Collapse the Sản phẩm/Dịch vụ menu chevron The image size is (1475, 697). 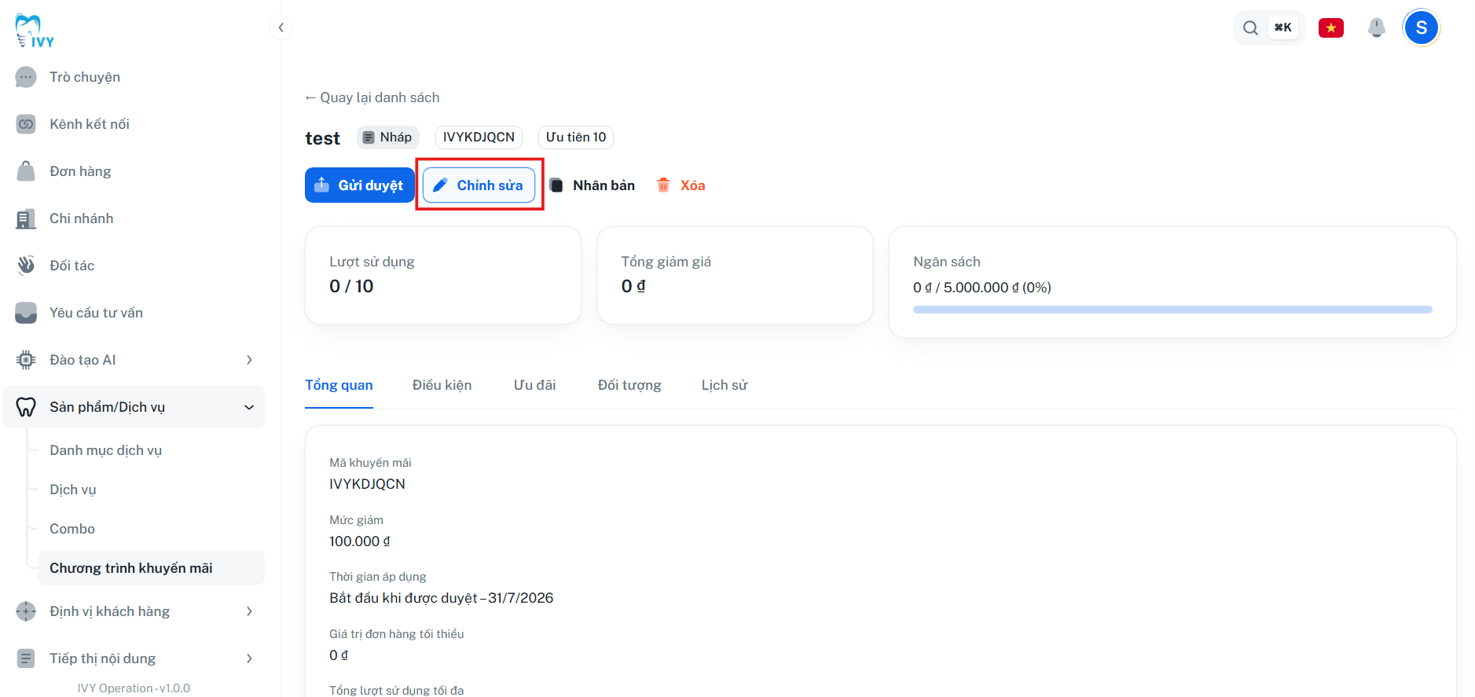pos(249,407)
